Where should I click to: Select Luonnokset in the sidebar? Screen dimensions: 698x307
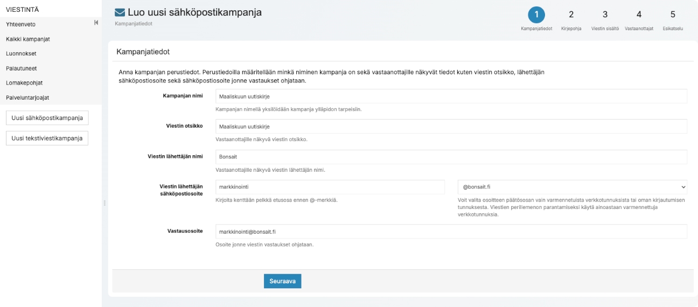(21, 53)
